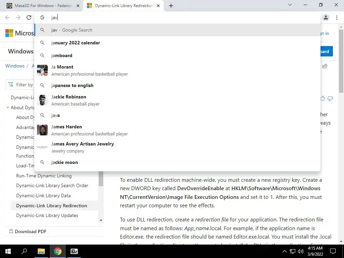
Task: Open 7-Zip from the taskbar
Action: pyautogui.click(x=74, y=251)
